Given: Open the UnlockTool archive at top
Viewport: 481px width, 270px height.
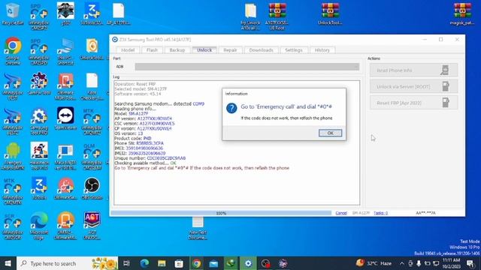Looking at the screenshot, I should [330, 14].
